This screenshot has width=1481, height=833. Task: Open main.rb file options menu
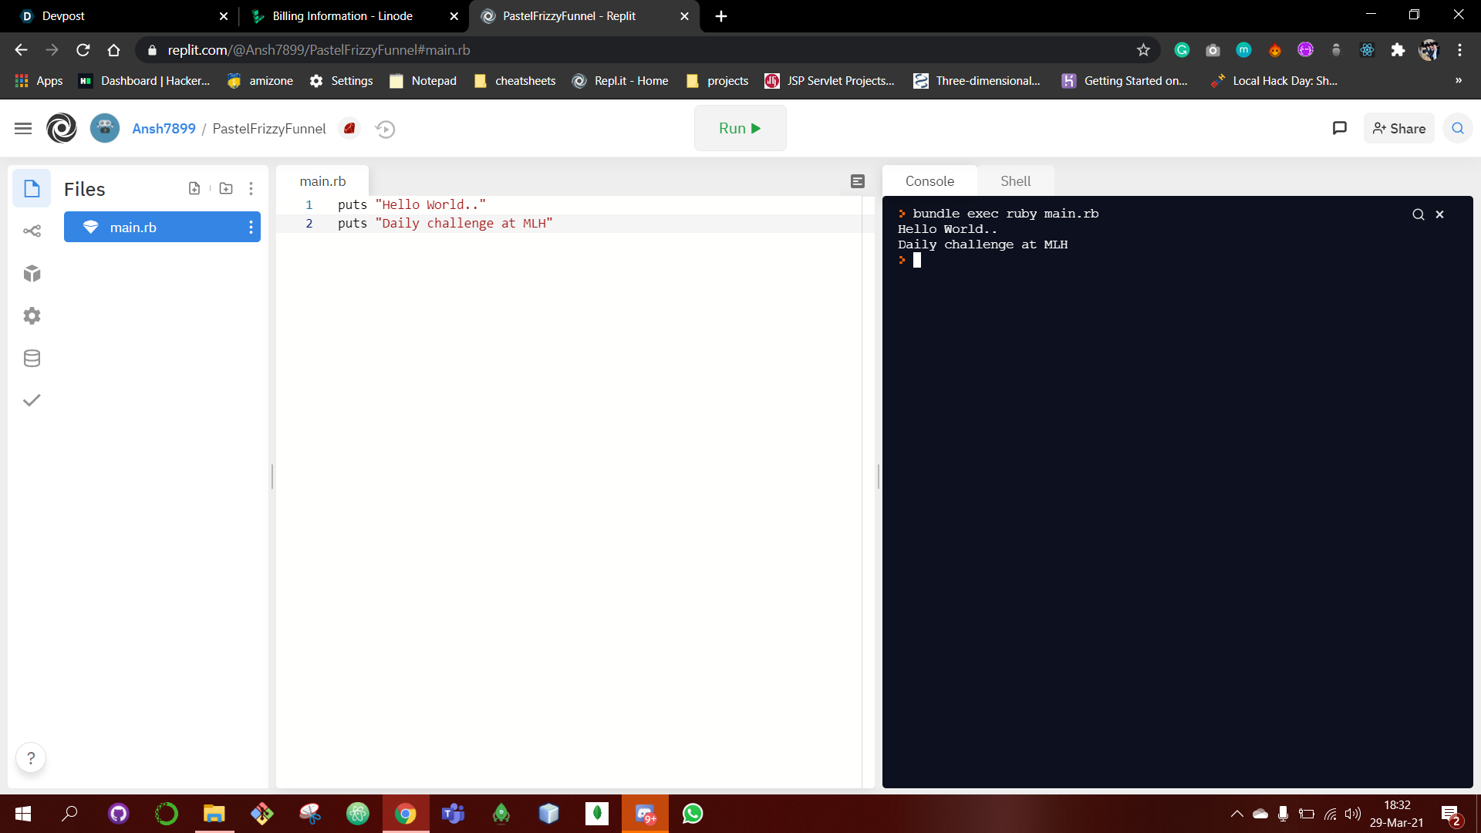251,228
